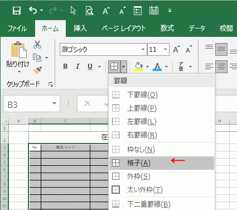The height and width of the screenshot is (210, 237).
Task: Expand the phonetic guide arrow
Action: [190, 66]
